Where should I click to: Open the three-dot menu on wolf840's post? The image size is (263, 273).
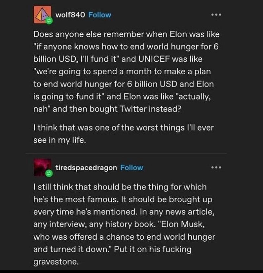(216, 15)
